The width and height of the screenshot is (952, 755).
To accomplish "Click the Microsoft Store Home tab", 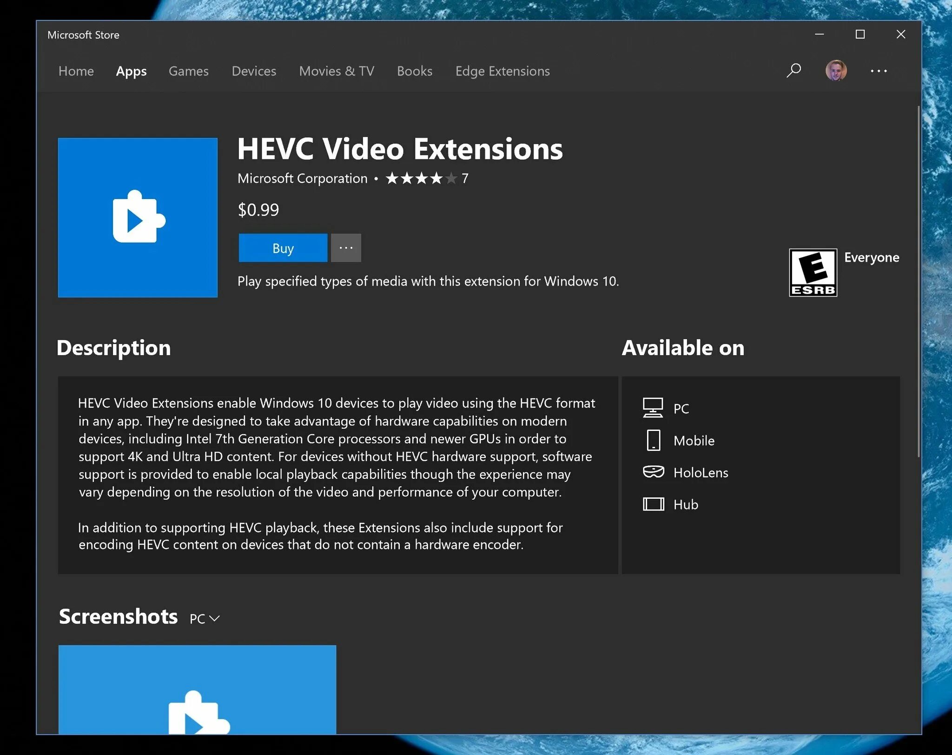I will click(x=75, y=70).
